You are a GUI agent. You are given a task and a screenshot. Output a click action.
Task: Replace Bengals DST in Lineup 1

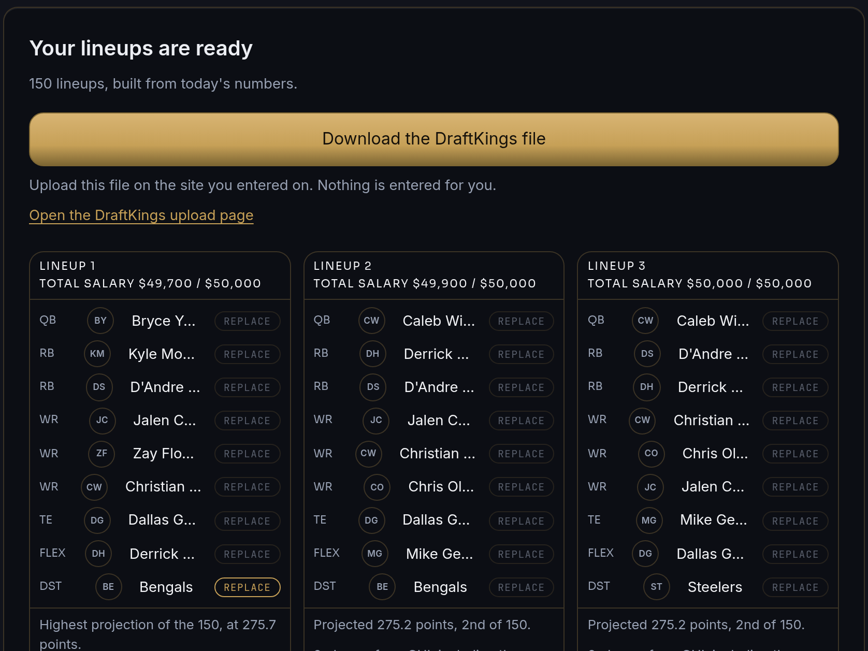(247, 587)
